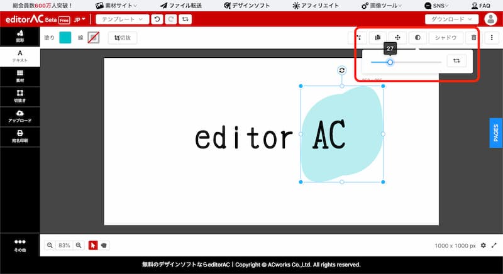Open the 素材 materials panel
Image resolution: width=503 pixels, height=274 pixels.
(20, 77)
